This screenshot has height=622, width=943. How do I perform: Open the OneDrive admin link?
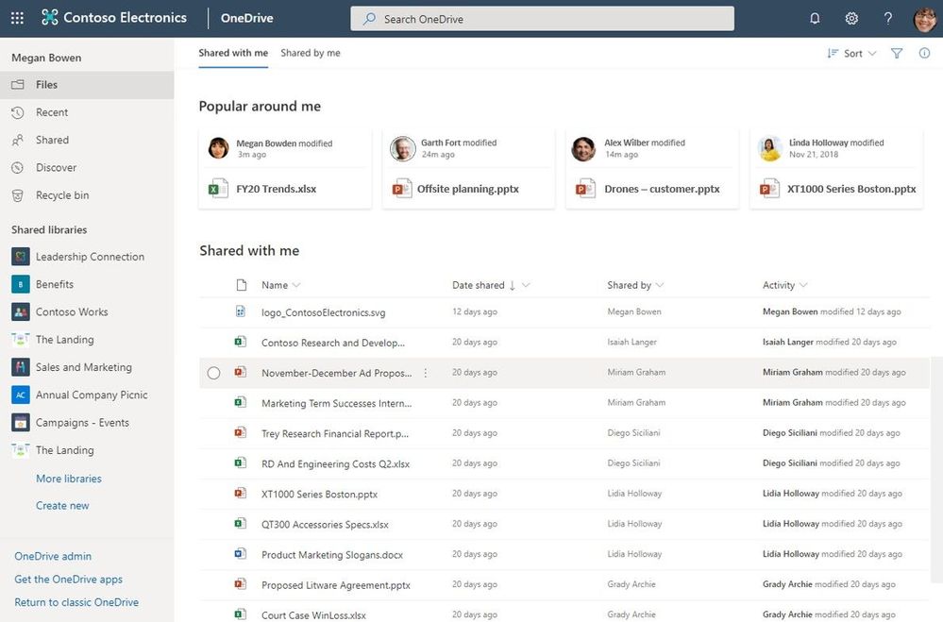tap(53, 556)
